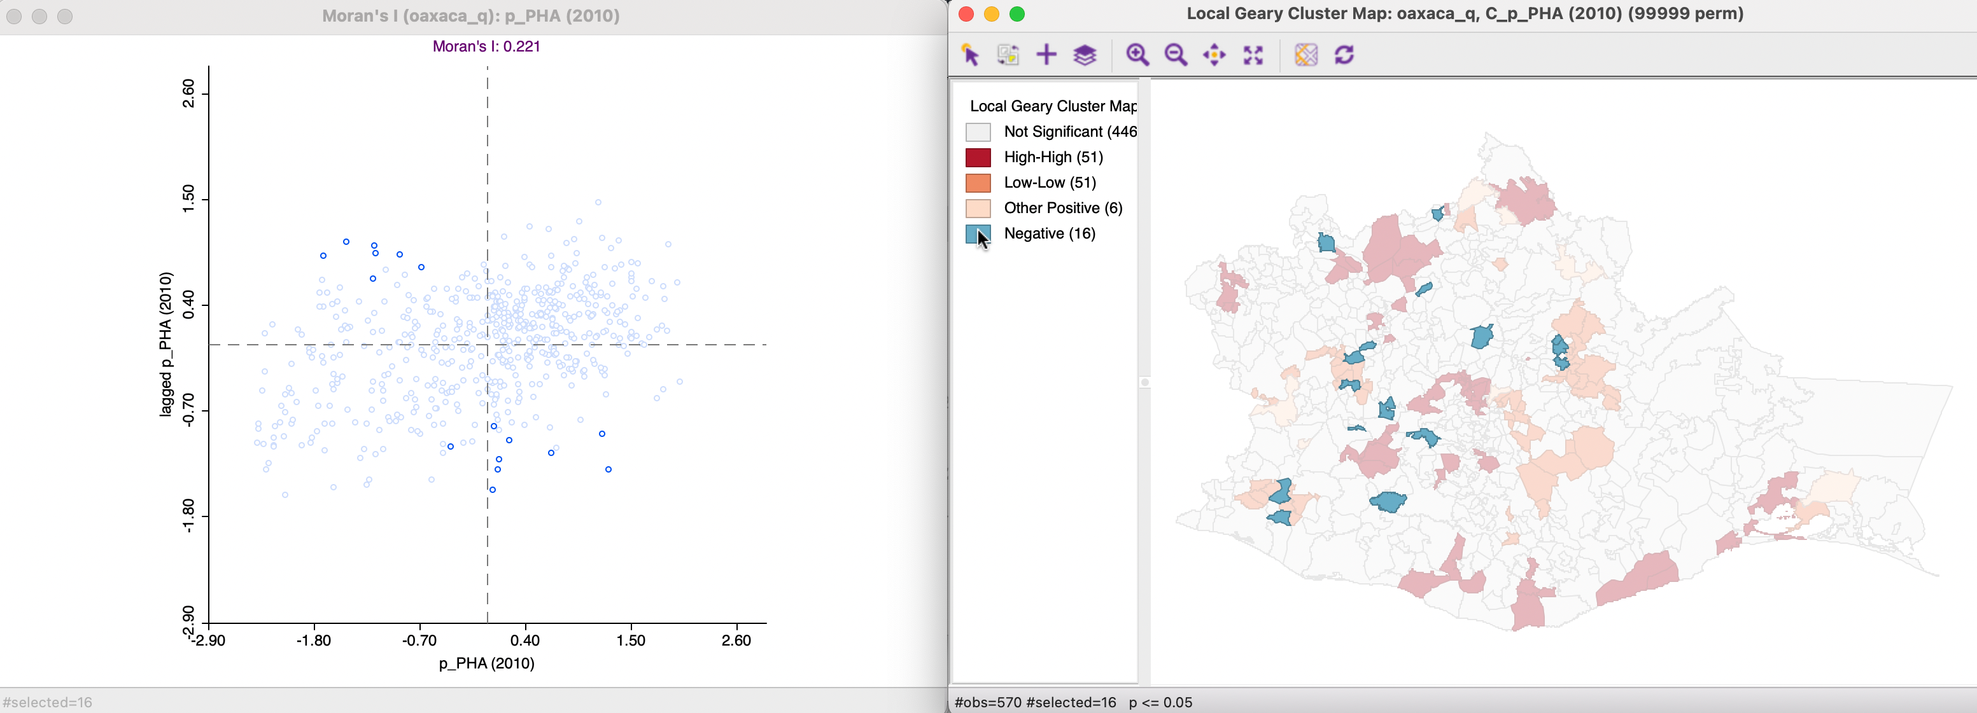
Task: Activate the zoom in magnifier tool
Action: 1137,55
